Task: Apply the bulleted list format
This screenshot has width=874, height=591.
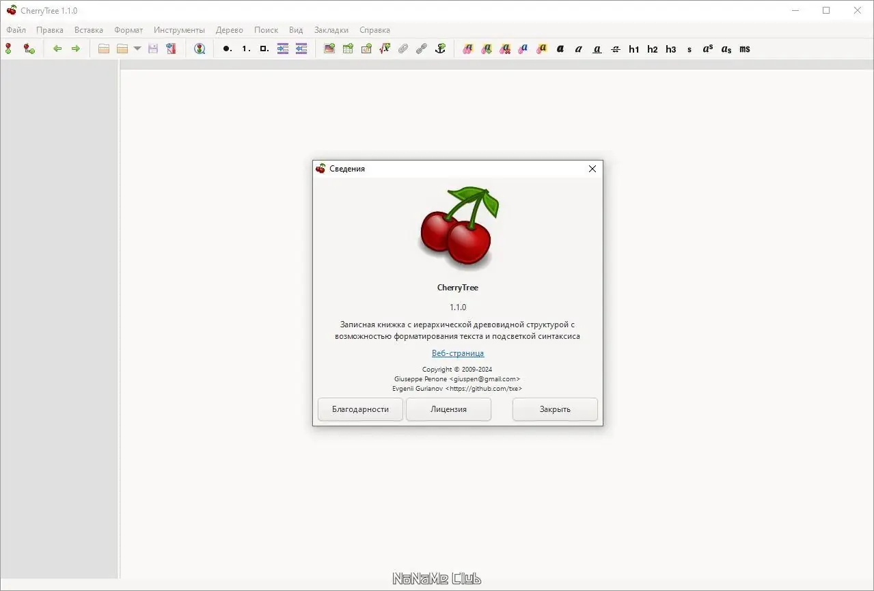Action: pyautogui.click(x=228, y=49)
